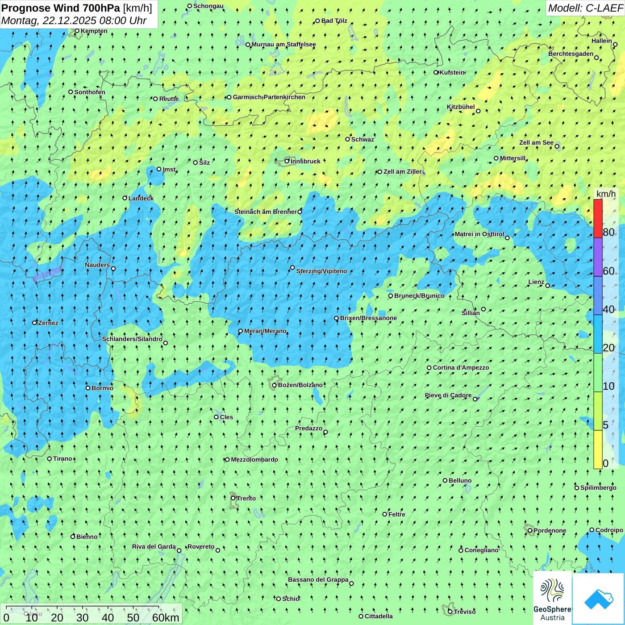
Task: Click the Kitzbühel location marker
Action: point(478,111)
